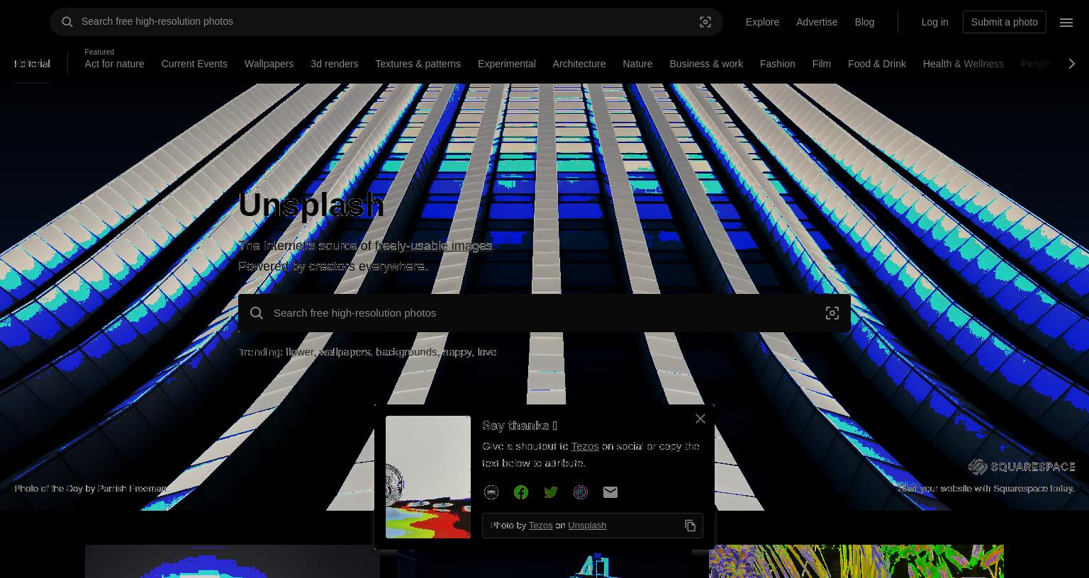Open Parrish Freeman's profile link
The height and width of the screenshot is (578, 1089).
pos(131,488)
